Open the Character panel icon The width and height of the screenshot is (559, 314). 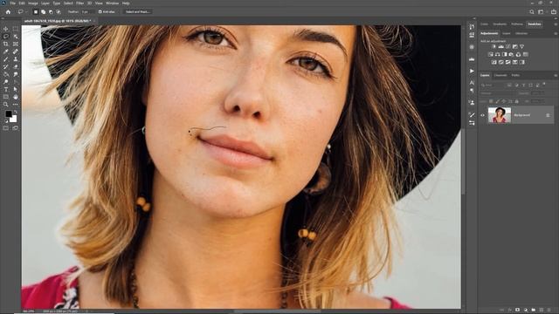click(x=472, y=83)
